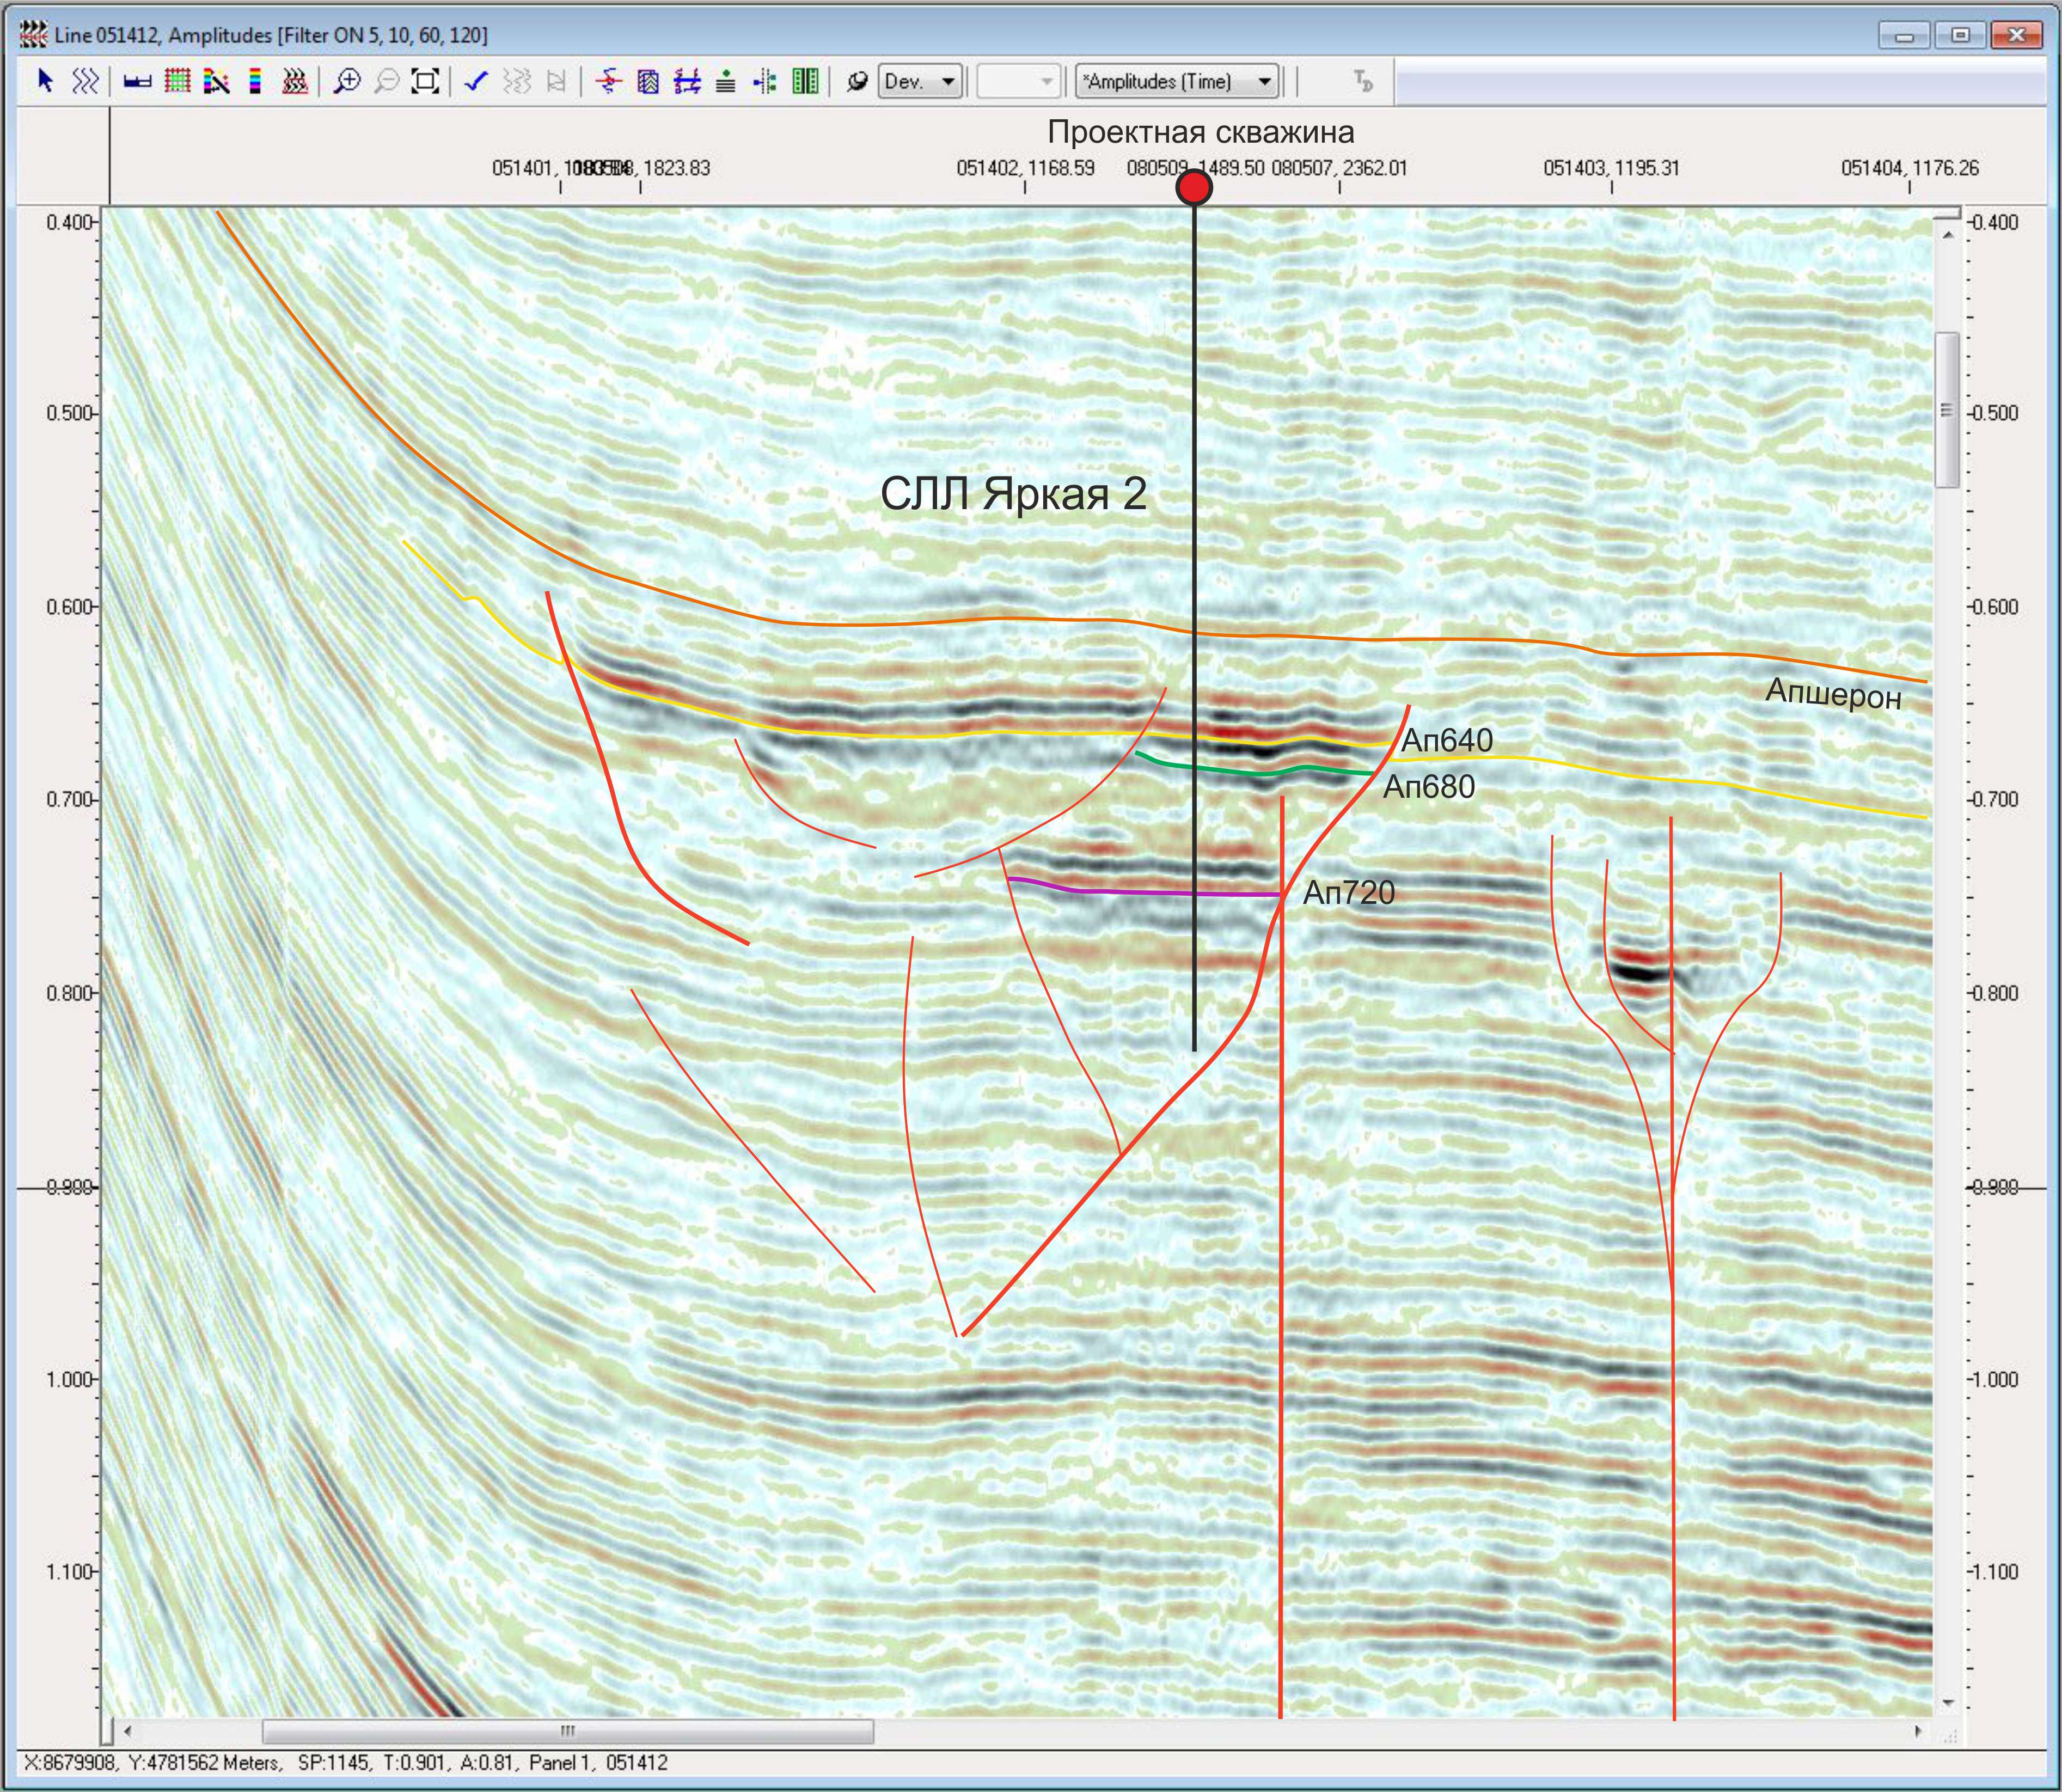Open the green panel columns icon
Image resolution: width=2062 pixels, height=1792 pixels.
coord(805,81)
